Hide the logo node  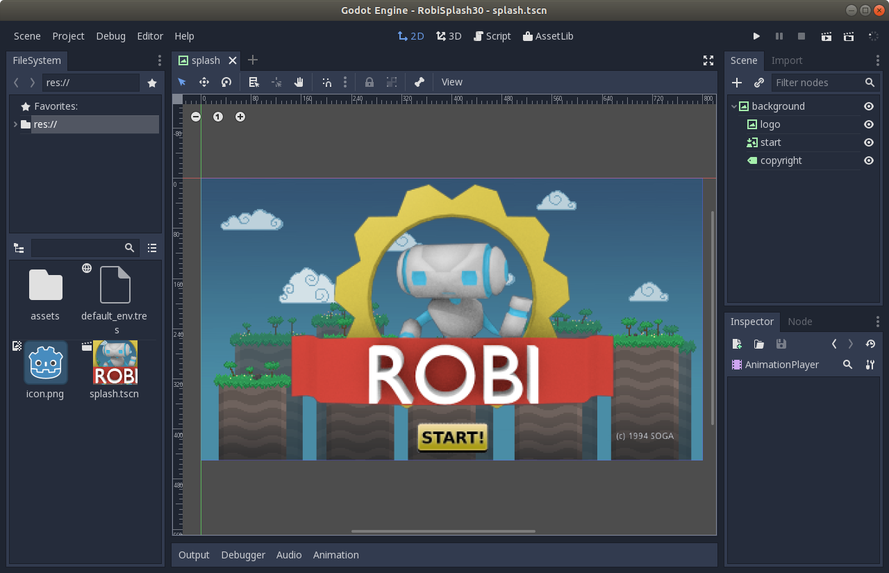click(x=868, y=124)
